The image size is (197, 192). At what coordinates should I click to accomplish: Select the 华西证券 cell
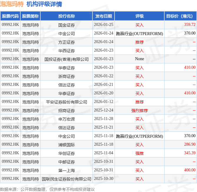pos(67,50)
